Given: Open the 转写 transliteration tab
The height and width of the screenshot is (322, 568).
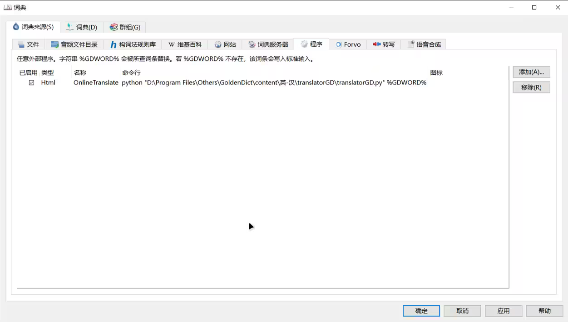Looking at the screenshot, I should 384,44.
